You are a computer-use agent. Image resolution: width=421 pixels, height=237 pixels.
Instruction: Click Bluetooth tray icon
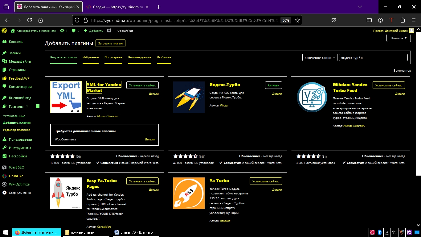pyautogui.click(x=380, y=232)
